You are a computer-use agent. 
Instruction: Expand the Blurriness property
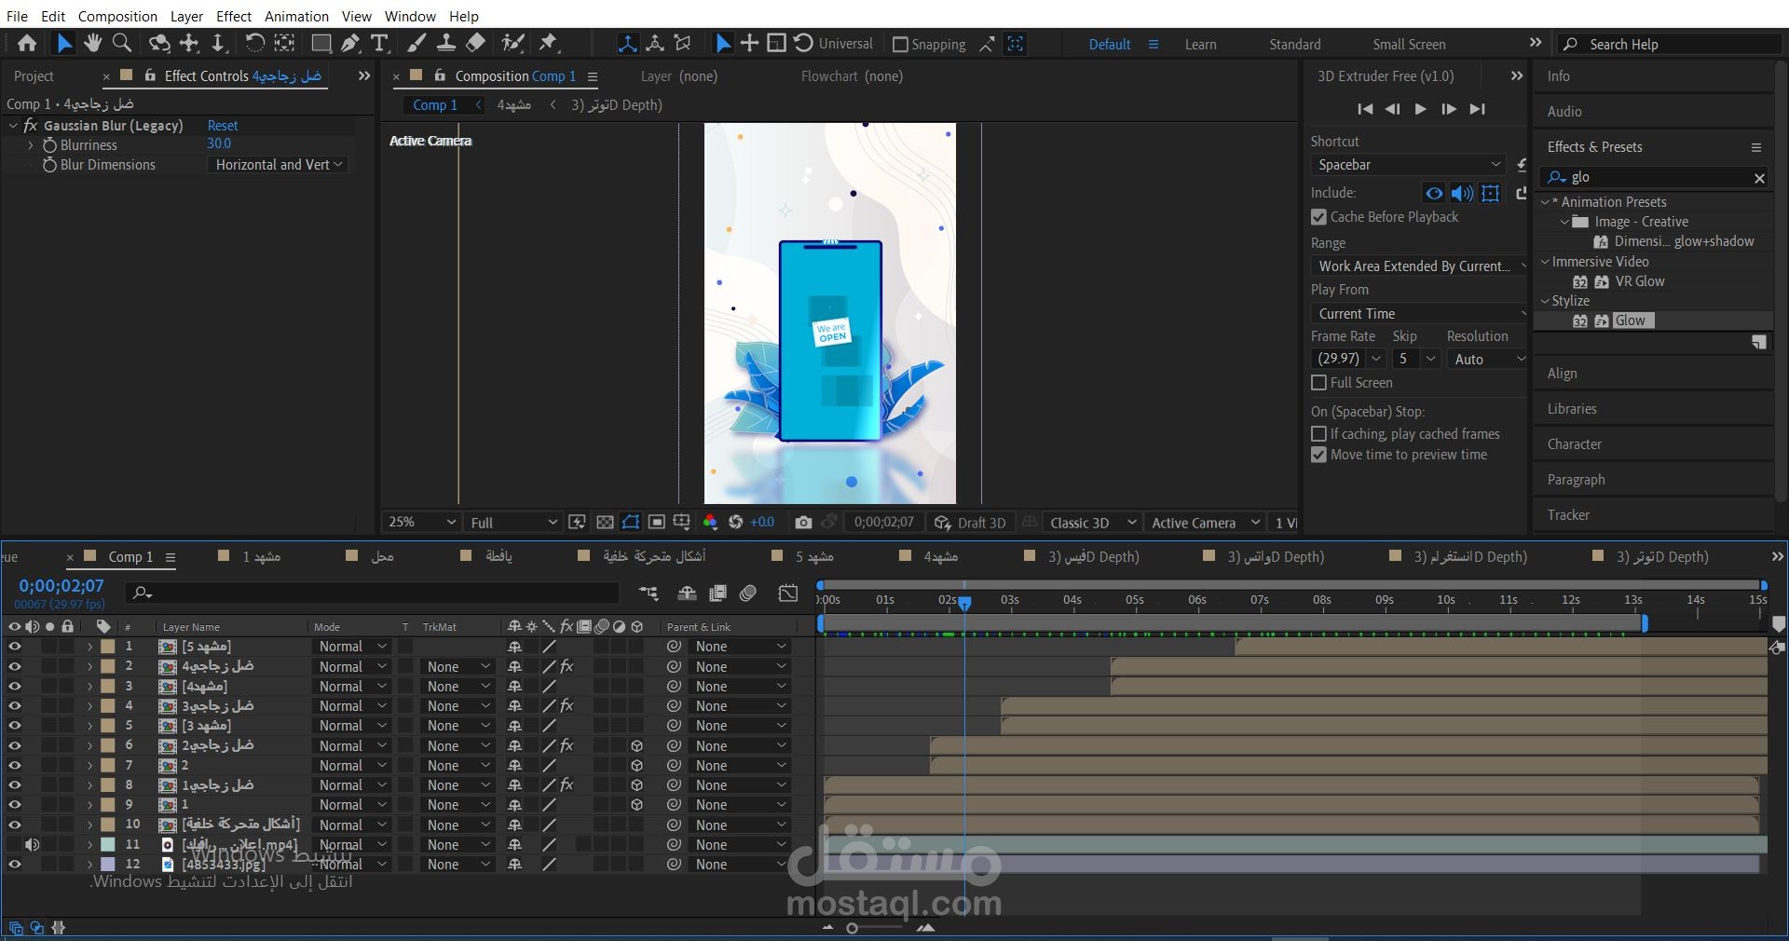click(x=31, y=145)
